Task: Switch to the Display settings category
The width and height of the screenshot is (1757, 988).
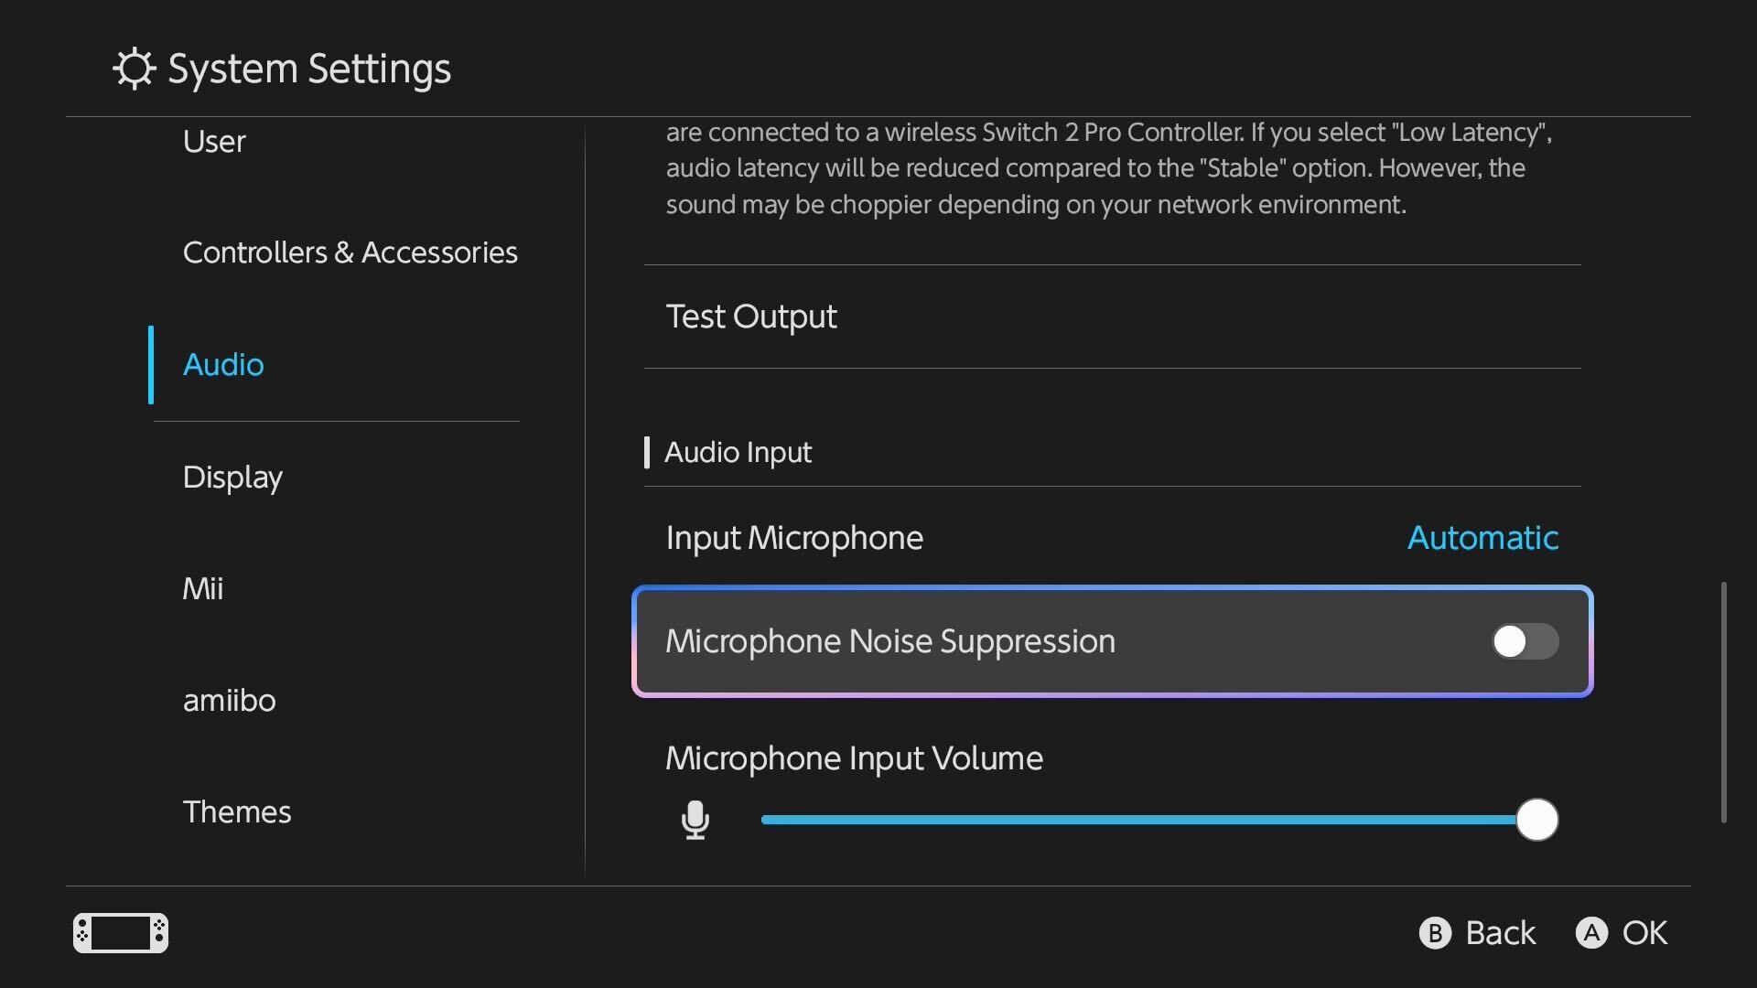Action: click(x=232, y=478)
